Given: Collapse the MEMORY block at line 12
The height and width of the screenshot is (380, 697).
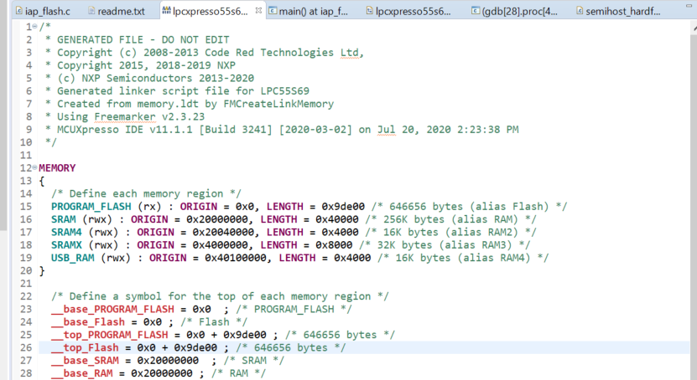Looking at the screenshot, I should pos(34,167).
